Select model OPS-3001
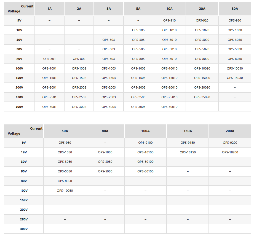 [49, 107]
